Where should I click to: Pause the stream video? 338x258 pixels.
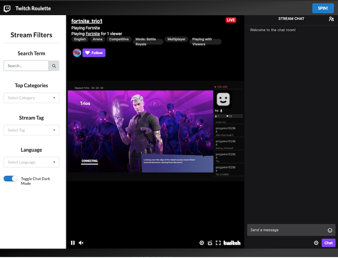[x=73, y=243]
